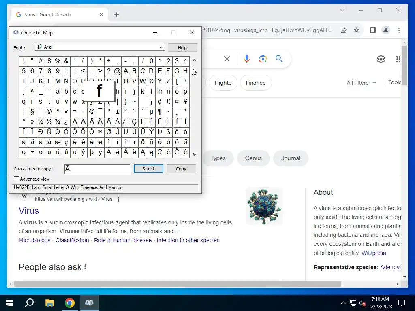The image size is (415, 311).
Task: Open People also ask options menu
Action: click(x=85, y=267)
